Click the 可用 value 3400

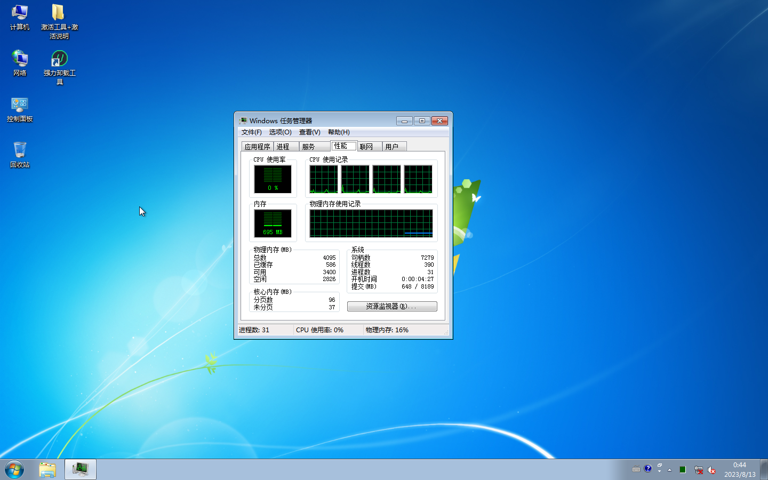click(x=329, y=272)
